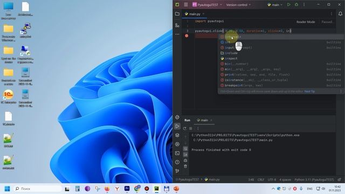
Task: Open the Python Console layers icon
Action: (177, 135)
